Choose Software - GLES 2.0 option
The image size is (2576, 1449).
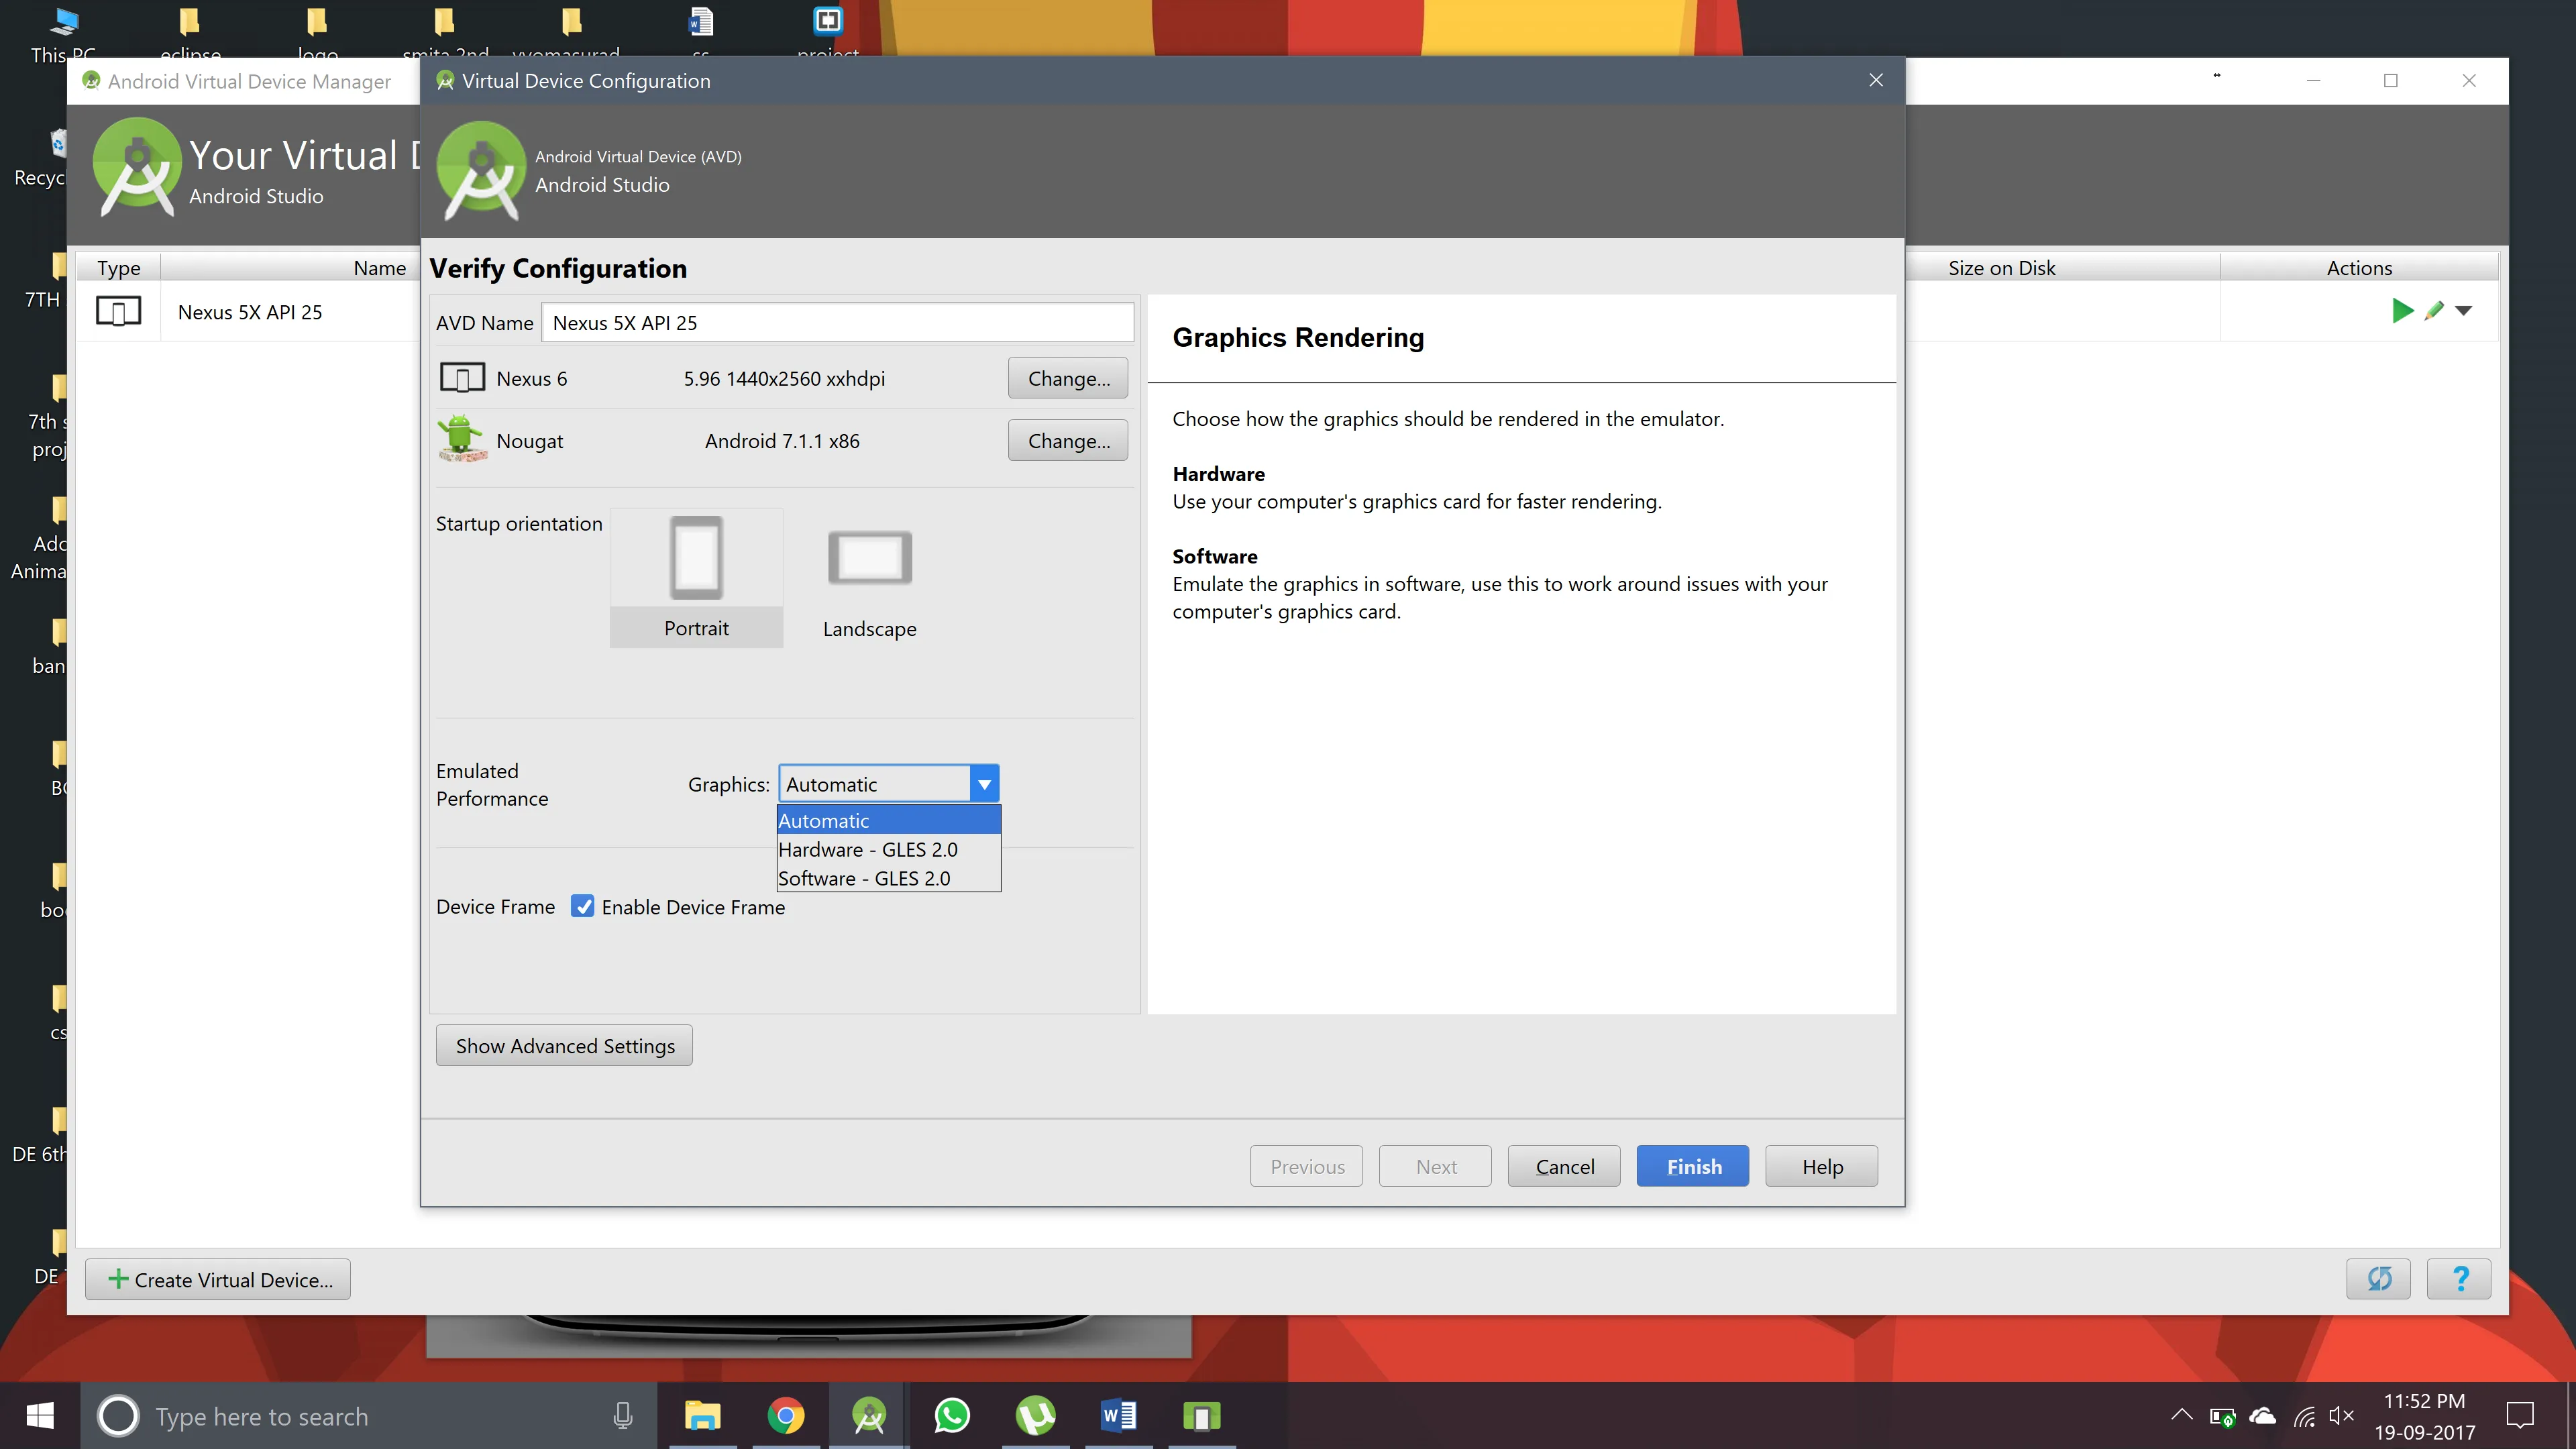[x=864, y=878]
